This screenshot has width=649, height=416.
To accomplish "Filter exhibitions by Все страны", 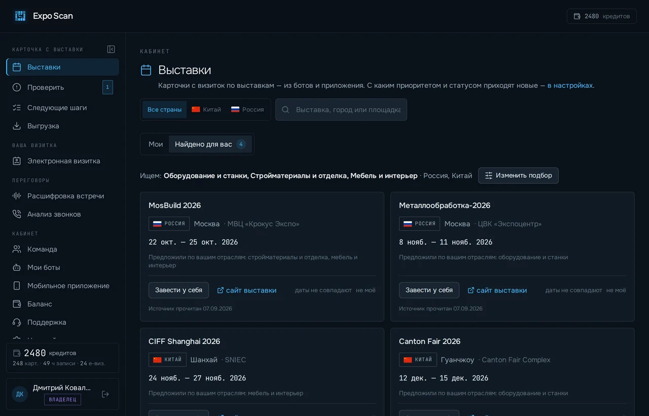I will [x=164, y=110].
